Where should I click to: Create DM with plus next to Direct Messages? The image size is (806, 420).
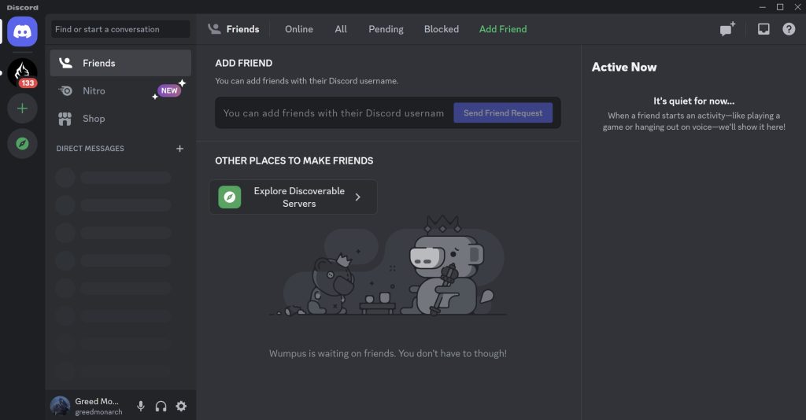pos(180,149)
